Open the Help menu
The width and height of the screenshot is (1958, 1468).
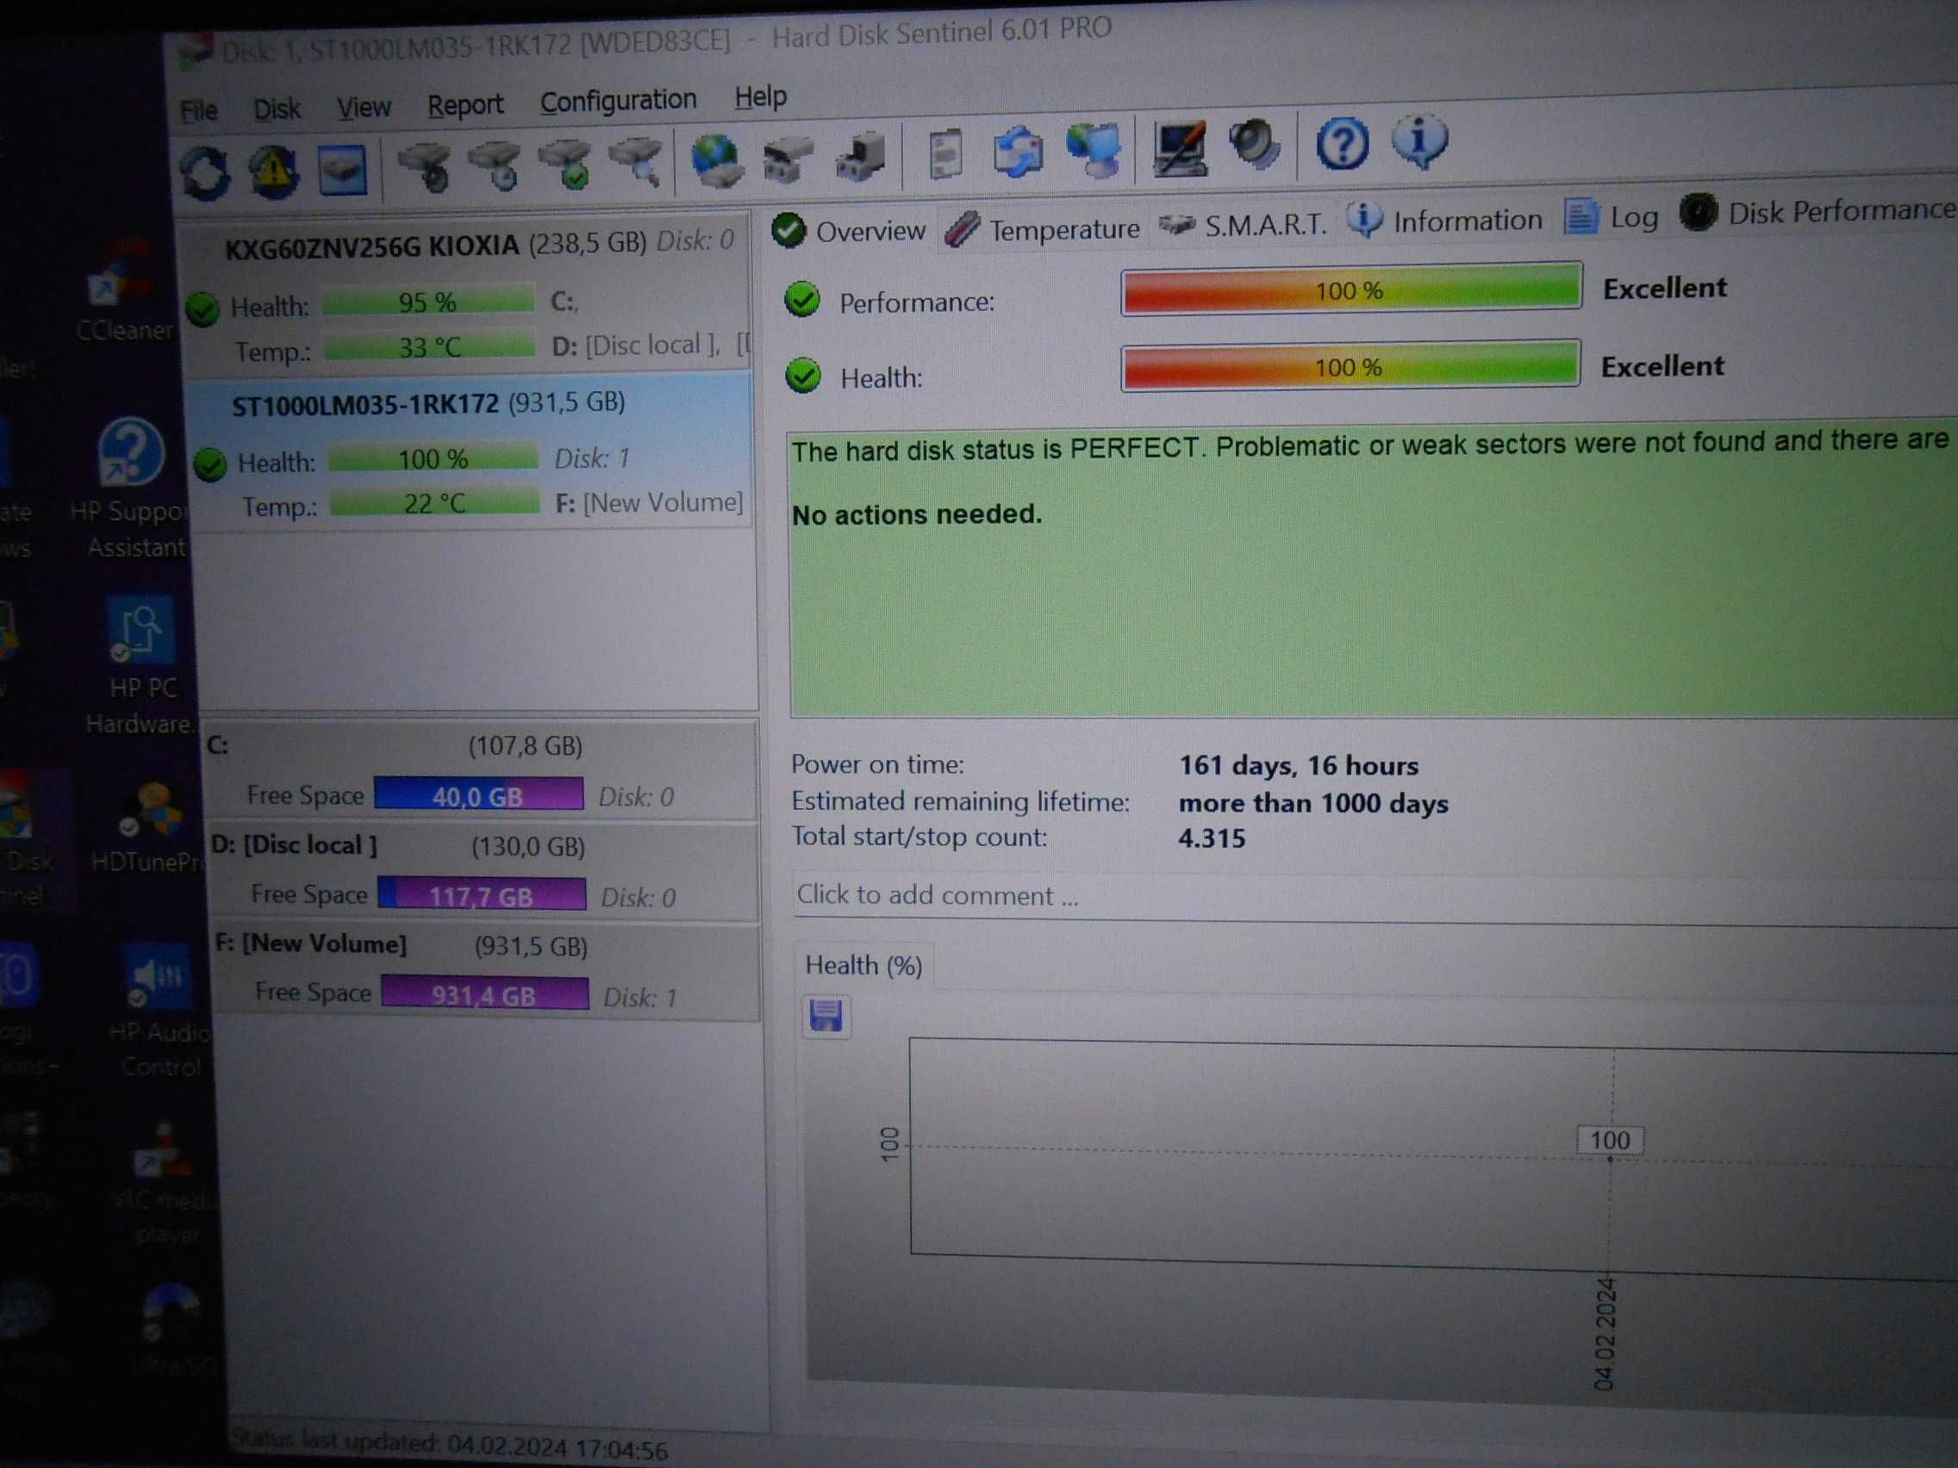coord(760,96)
